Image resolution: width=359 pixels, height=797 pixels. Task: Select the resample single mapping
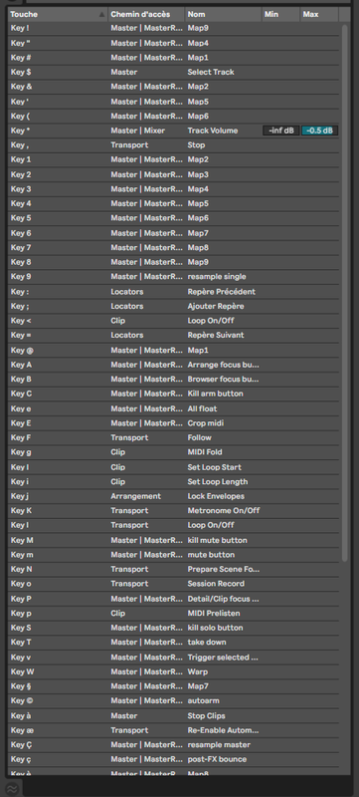[217, 277]
